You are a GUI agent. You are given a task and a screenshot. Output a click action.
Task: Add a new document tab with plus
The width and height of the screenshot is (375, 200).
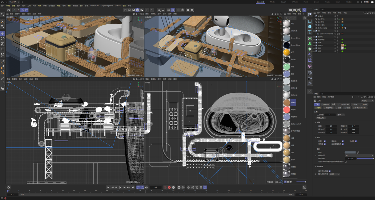click(22, 2)
